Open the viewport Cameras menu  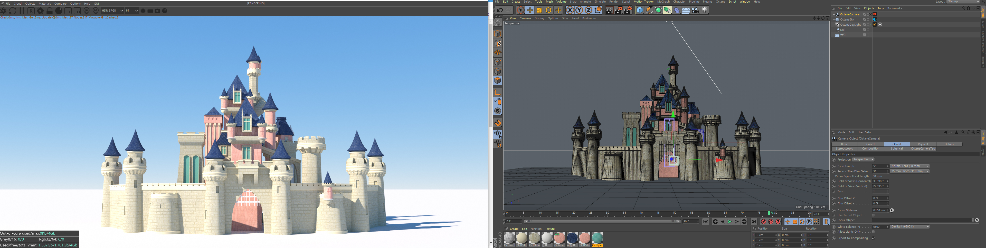(525, 18)
